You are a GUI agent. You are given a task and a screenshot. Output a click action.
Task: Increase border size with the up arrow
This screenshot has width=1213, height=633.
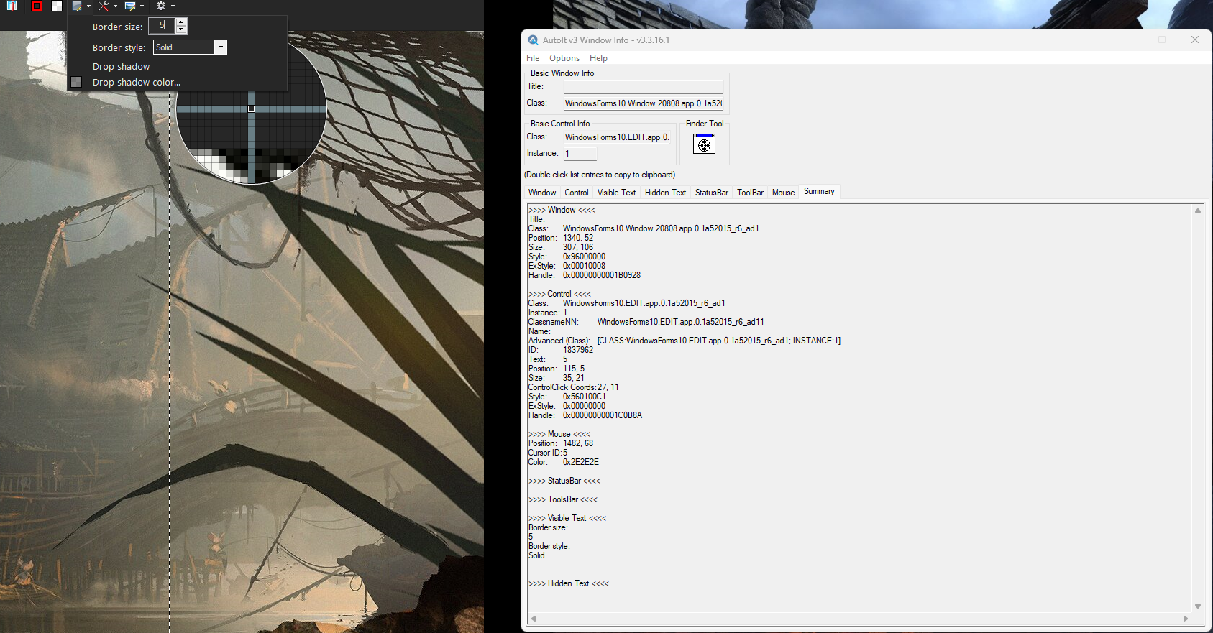tap(181, 22)
